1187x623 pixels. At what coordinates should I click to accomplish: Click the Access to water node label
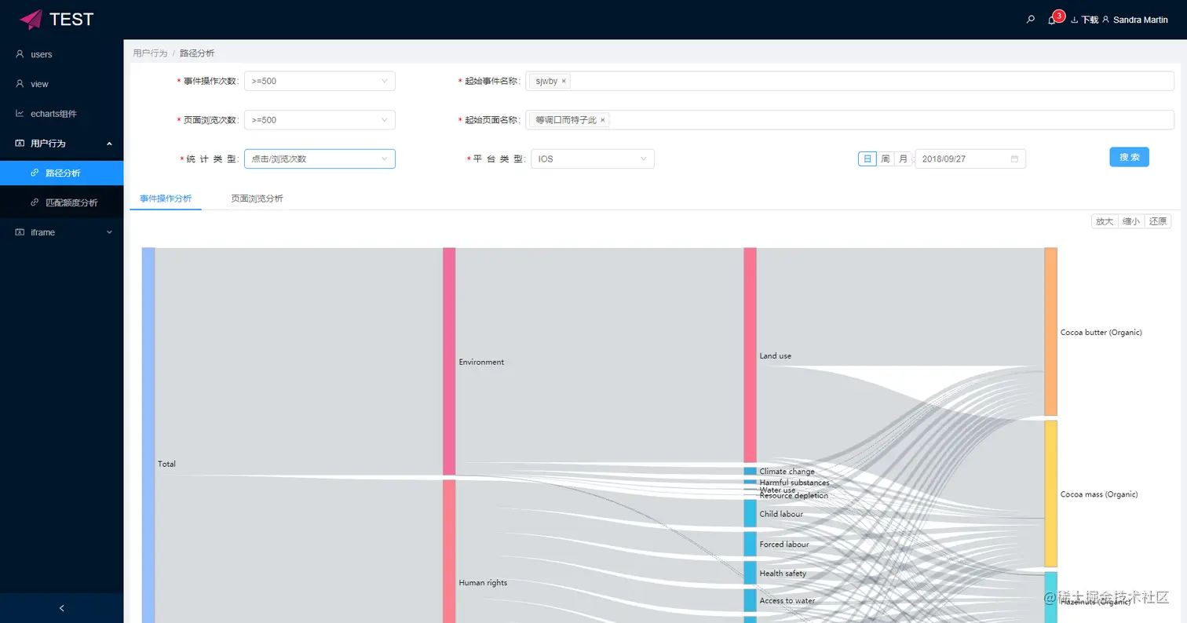tap(787, 601)
